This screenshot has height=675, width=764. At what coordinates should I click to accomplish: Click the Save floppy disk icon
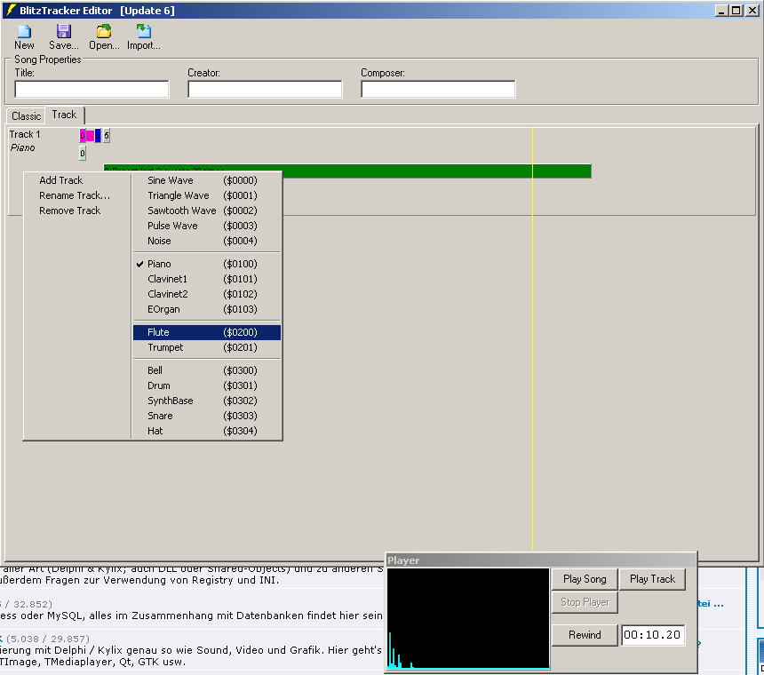point(63,32)
